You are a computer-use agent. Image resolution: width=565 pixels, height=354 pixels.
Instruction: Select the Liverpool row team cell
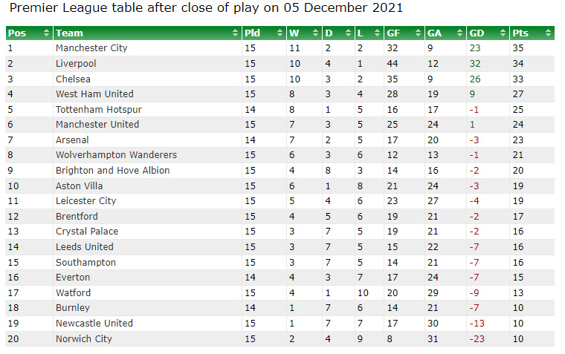[76, 63]
